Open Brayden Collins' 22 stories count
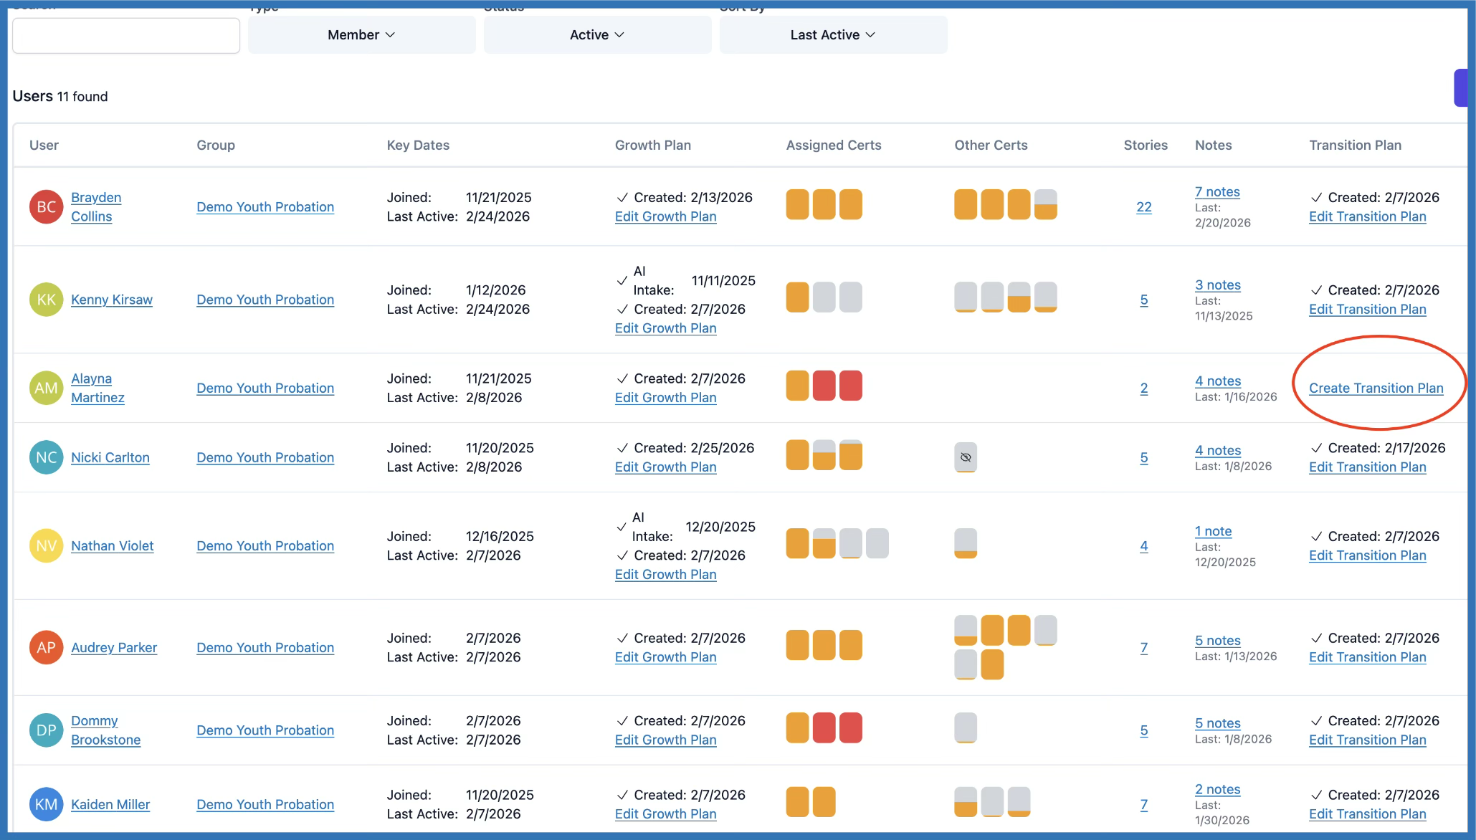This screenshot has height=840, width=1476. click(1143, 206)
